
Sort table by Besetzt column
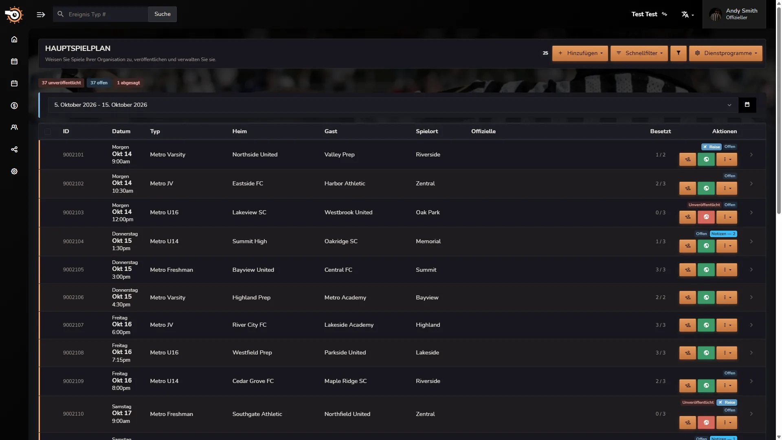click(660, 131)
